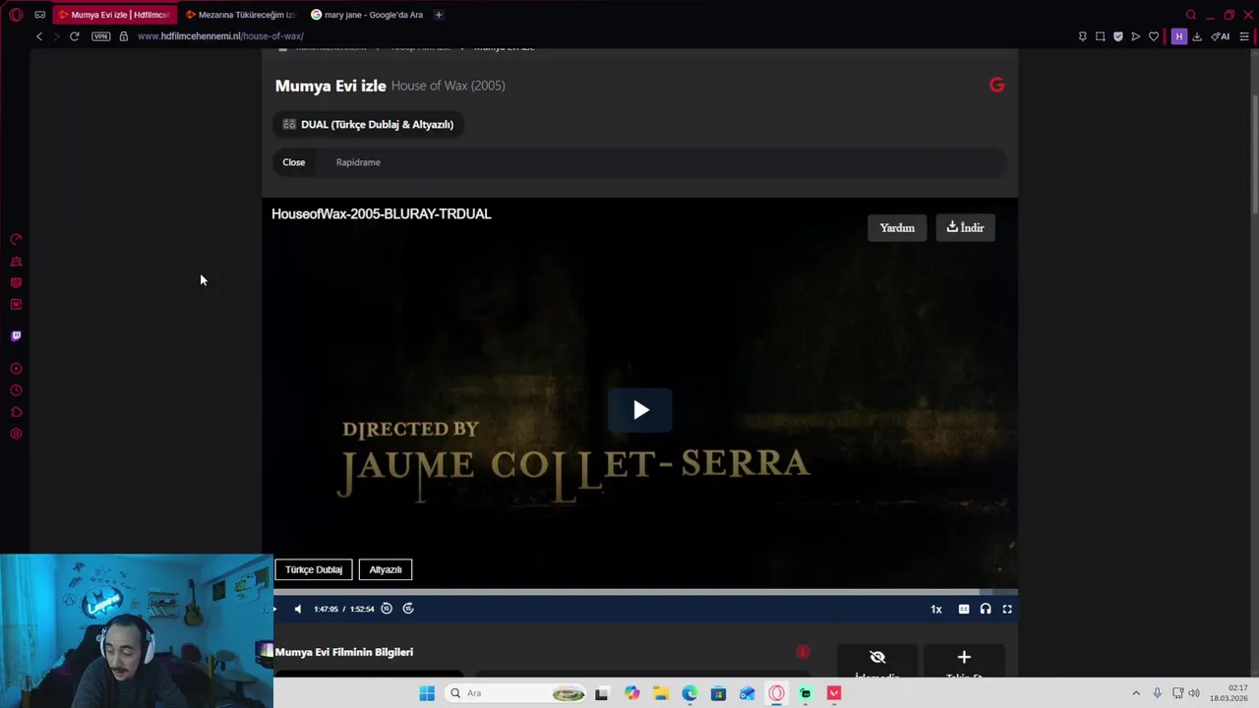1259x708 pixels.
Task: Bookmark page with heart icon
Action: pos(1154,36)
